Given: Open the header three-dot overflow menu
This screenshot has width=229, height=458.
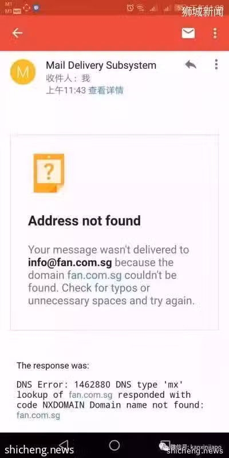Looking at the screenshot, I should (x=215, y=33).
